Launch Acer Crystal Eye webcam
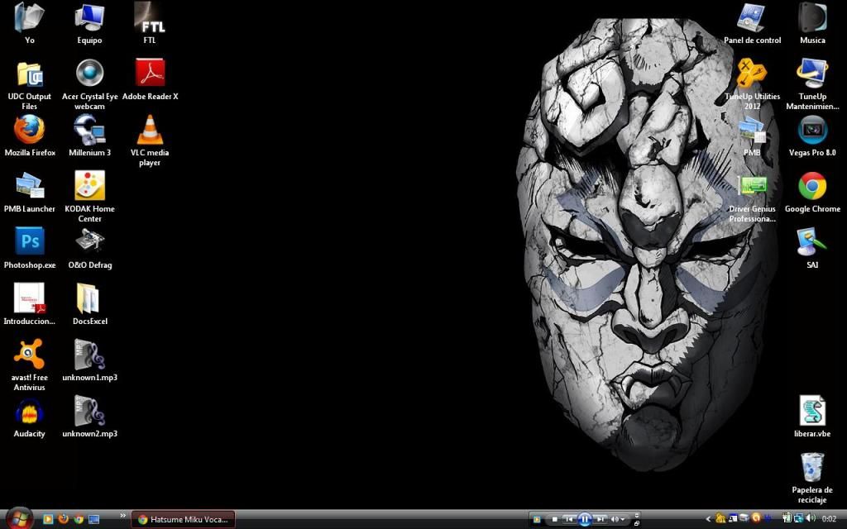This screenshot has height=529, width=847. 89,85
